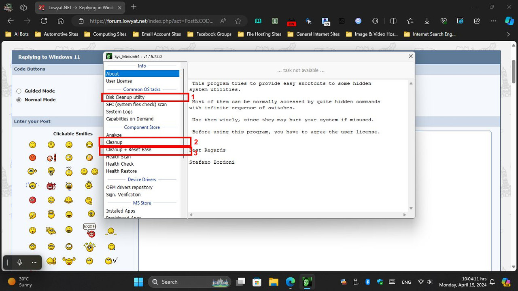Screen dimensions: 518x291
Task: Open the Extensions puzzle menu
Action: pyautogui.click(x=375, y=21)
